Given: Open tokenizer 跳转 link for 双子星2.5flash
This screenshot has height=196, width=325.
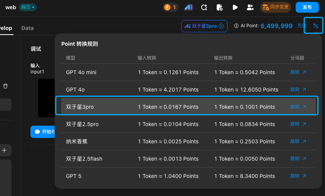Looking at the screenshot, I should click(298, 159).
